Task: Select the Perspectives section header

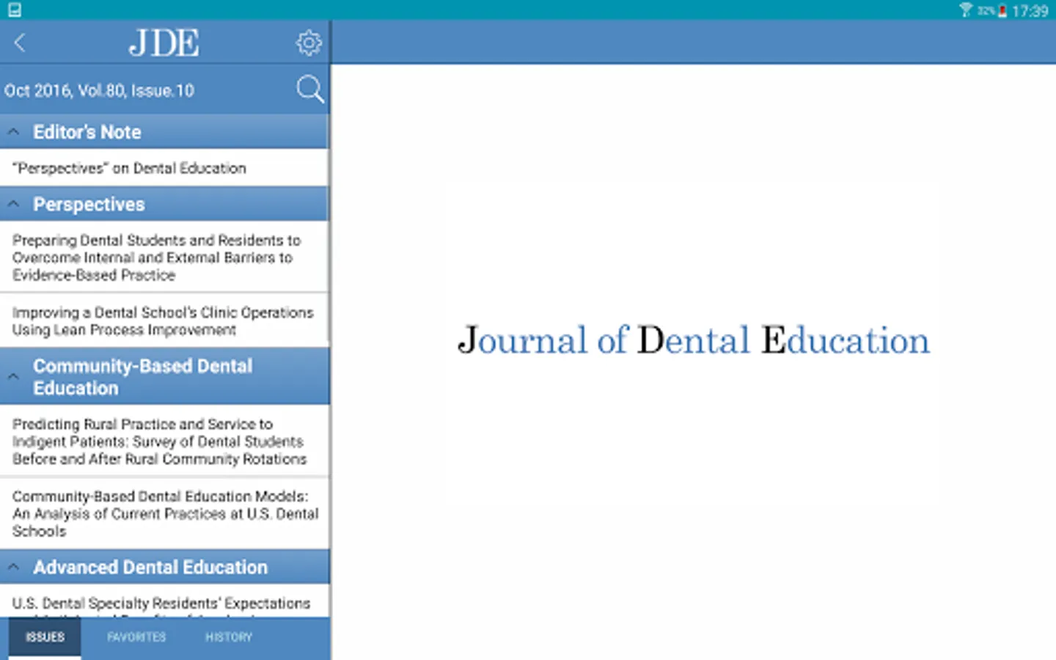Action: point(165,204)
